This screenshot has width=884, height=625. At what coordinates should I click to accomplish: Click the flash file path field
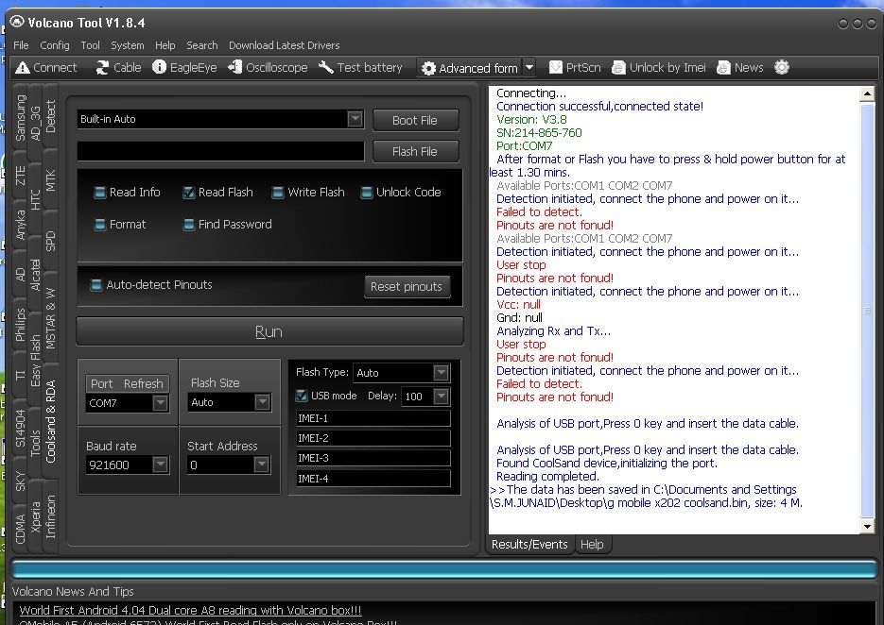point(221,151)
